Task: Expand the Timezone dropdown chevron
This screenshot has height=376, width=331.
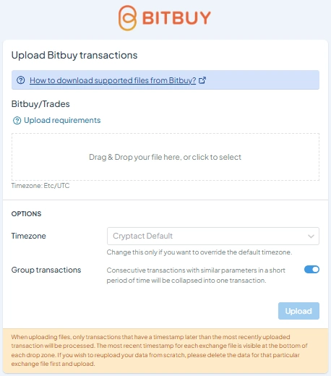Action: coord(311,236)
